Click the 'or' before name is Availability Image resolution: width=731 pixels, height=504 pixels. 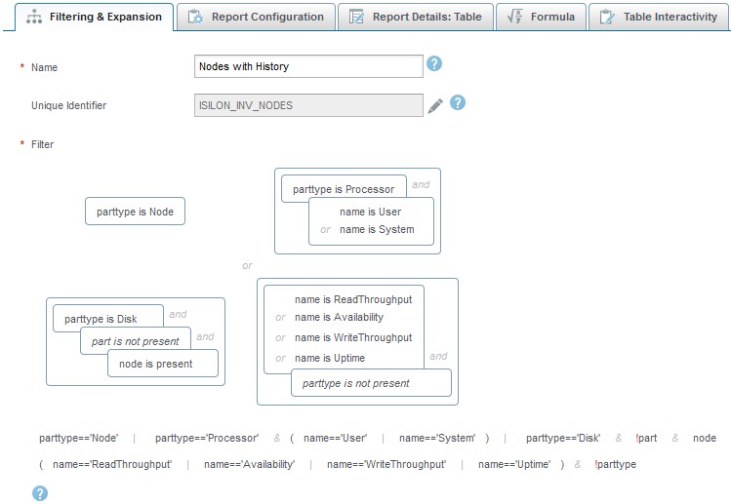coord(280,317)
